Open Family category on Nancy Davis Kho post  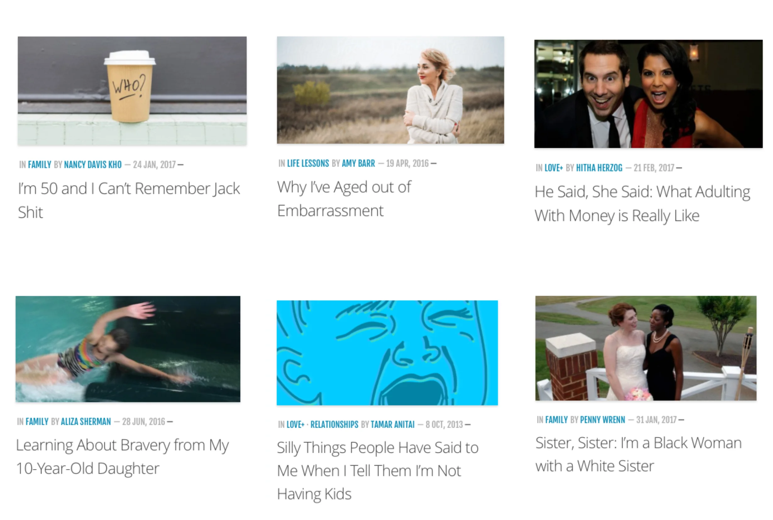click(40, 165)
